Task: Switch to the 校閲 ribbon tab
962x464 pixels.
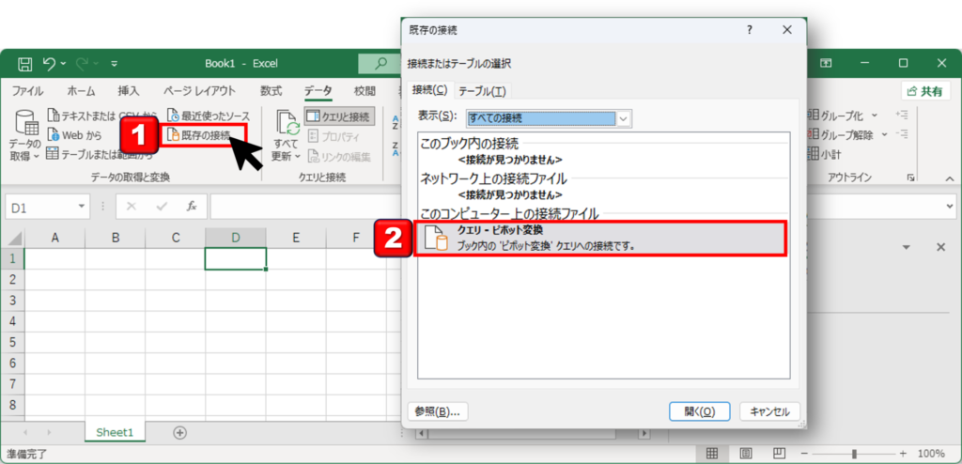Action: pos(365,91)
